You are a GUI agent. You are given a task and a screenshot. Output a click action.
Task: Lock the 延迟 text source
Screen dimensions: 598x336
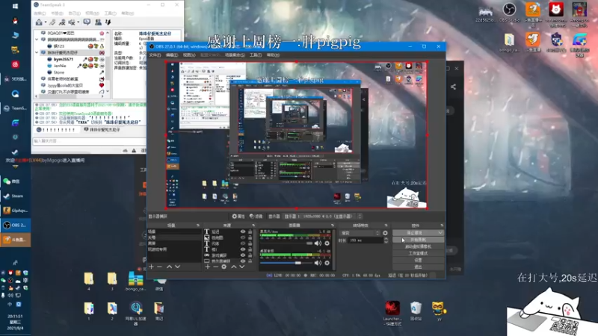coord(250,231)
